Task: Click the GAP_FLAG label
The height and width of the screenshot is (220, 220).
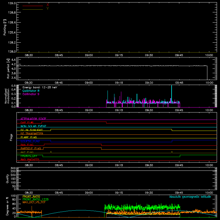Action: (27, 122)
